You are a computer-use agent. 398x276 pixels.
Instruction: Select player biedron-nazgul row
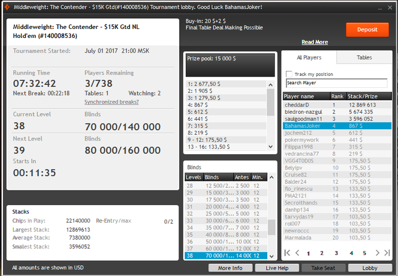(x=337, y=112)
